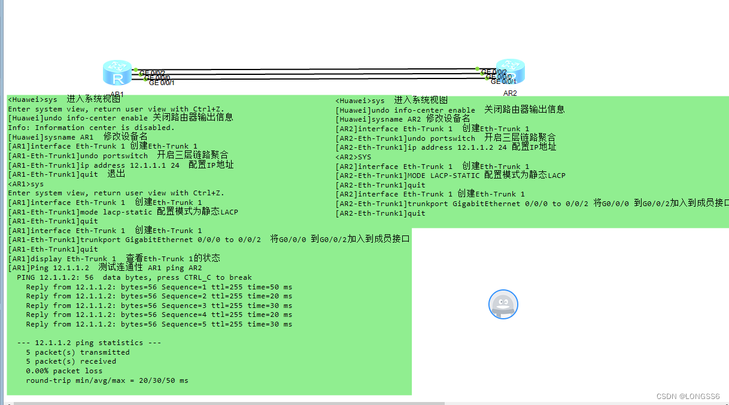Click the "<AR1>sys" line
Screen dimensions: 729x405
[26, 184]
